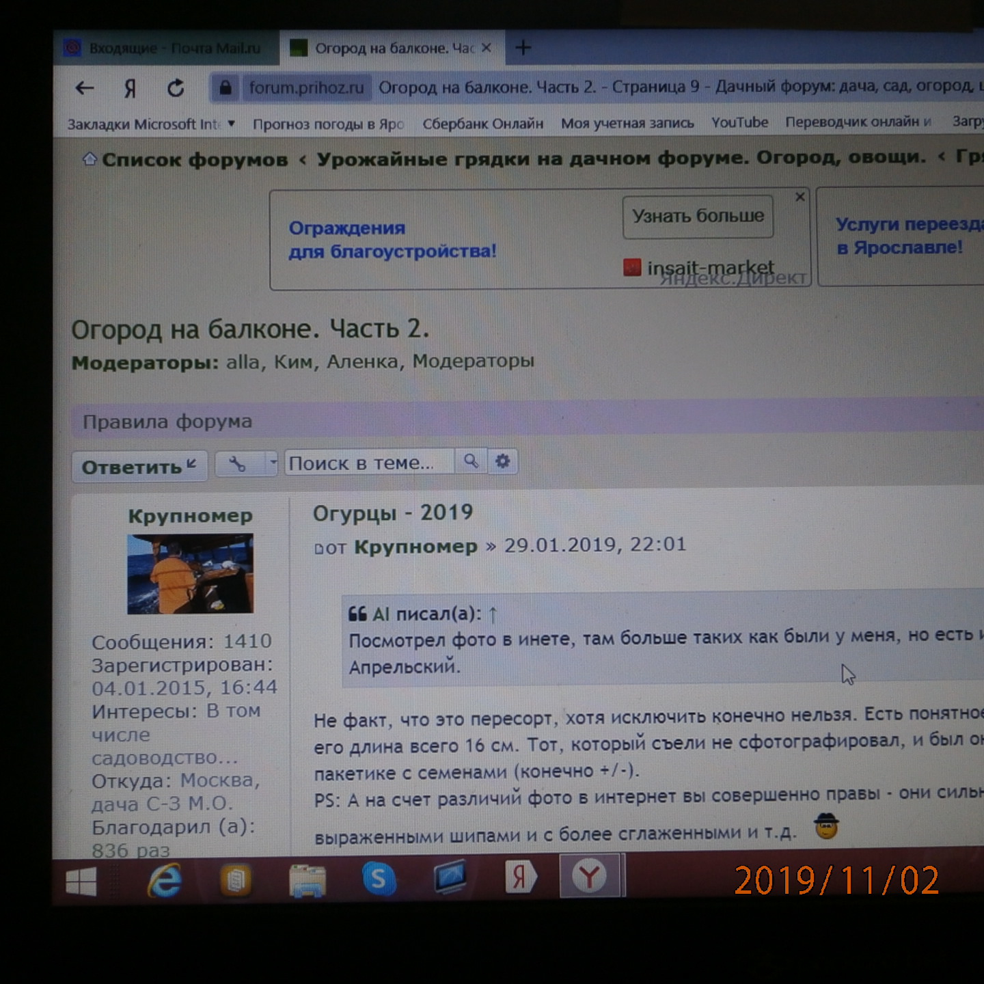Open YouTube bookmark
984x984 pixels.
739,122
